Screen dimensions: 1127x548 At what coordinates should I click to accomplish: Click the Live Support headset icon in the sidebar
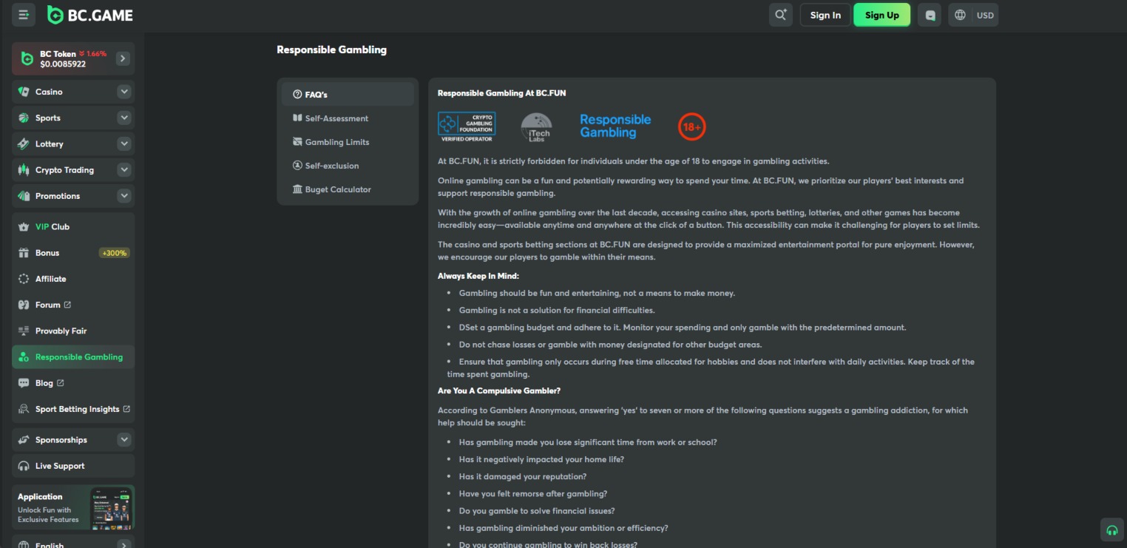(24, 466)
